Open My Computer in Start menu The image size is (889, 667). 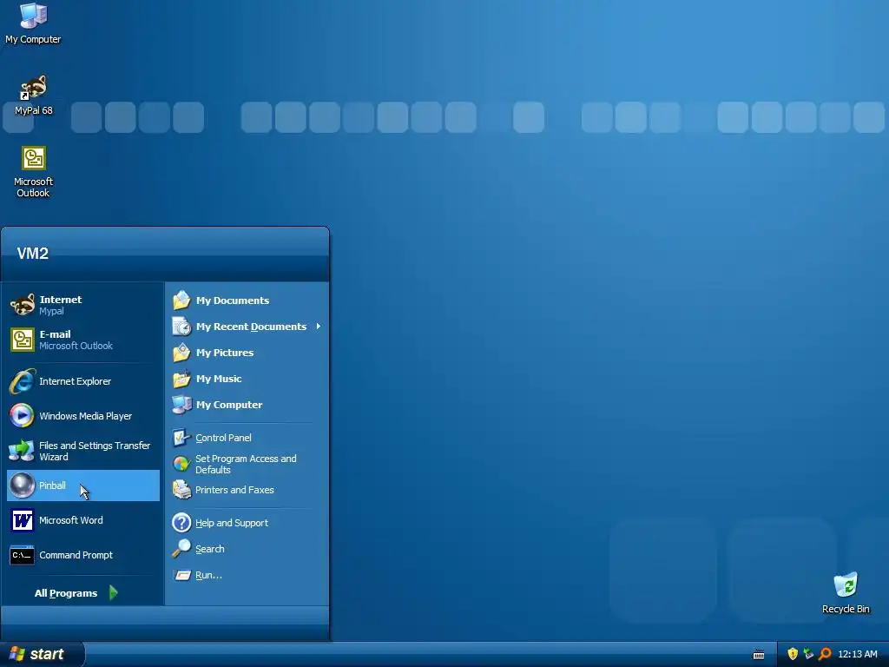[x=247, y=405]
